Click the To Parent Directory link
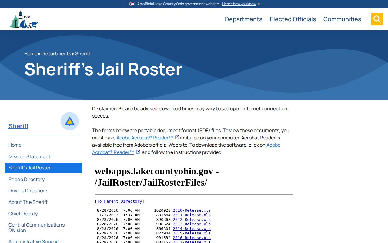 [119, 201]
